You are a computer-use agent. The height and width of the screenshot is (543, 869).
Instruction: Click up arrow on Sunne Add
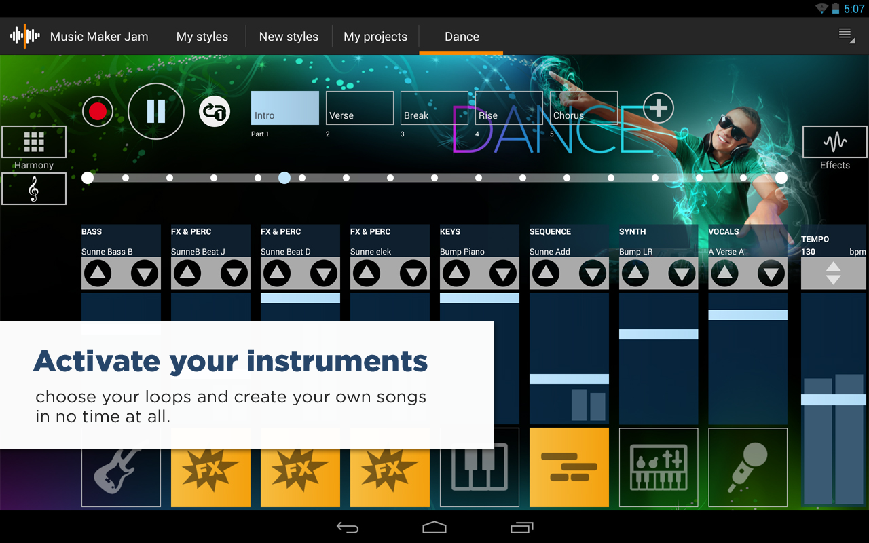click(546, 274)
